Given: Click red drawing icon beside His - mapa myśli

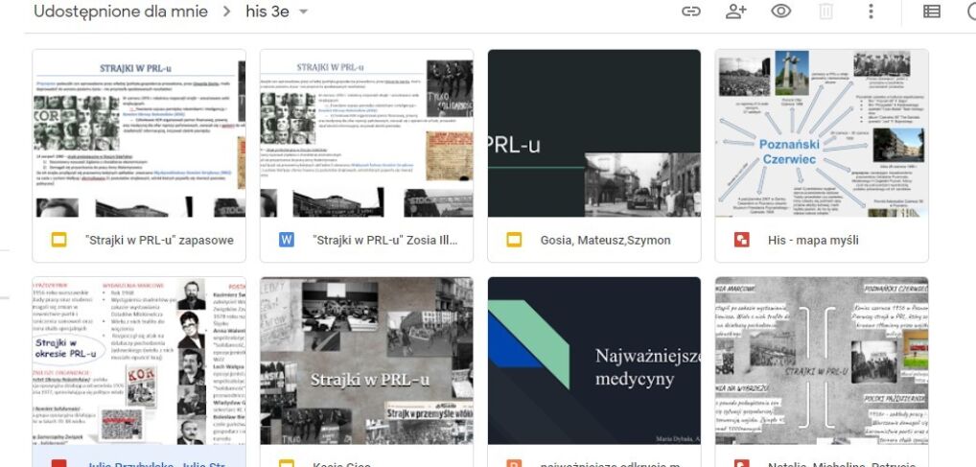Looking at the screenshot, I should [741, 240].
